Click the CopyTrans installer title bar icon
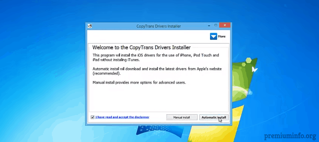The height and width of the screenshot is (142, 319). [x=90, y=26]
